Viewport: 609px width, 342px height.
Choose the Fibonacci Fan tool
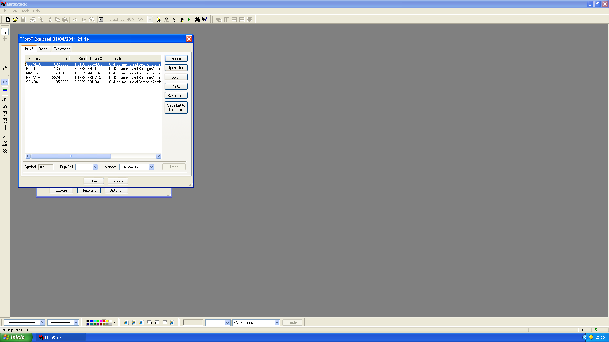pyautogui.click(x=5, y=107)
